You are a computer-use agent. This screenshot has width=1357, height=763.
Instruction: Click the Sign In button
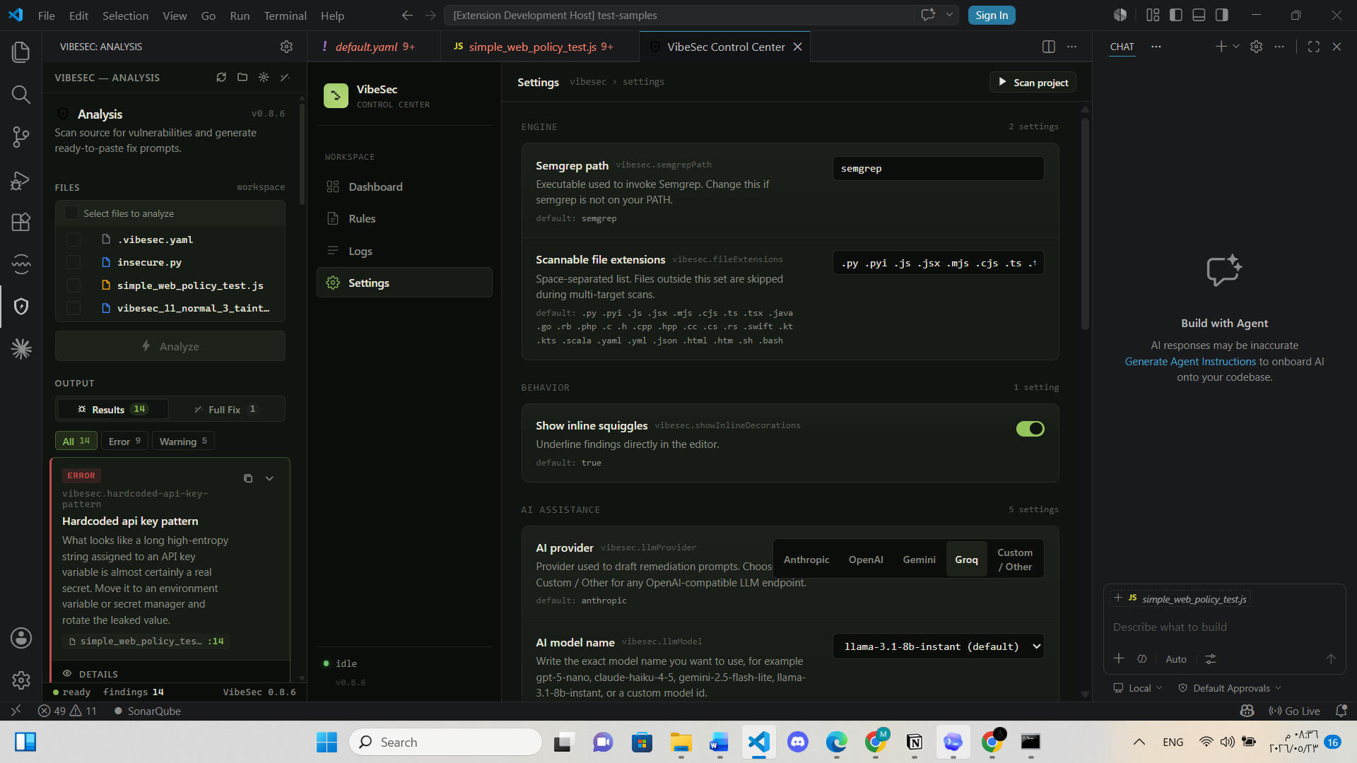pos(992,15)
